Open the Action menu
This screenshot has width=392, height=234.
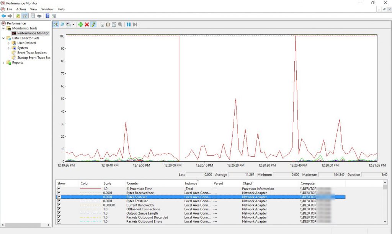pyautogui.click(x=21, y=9)
